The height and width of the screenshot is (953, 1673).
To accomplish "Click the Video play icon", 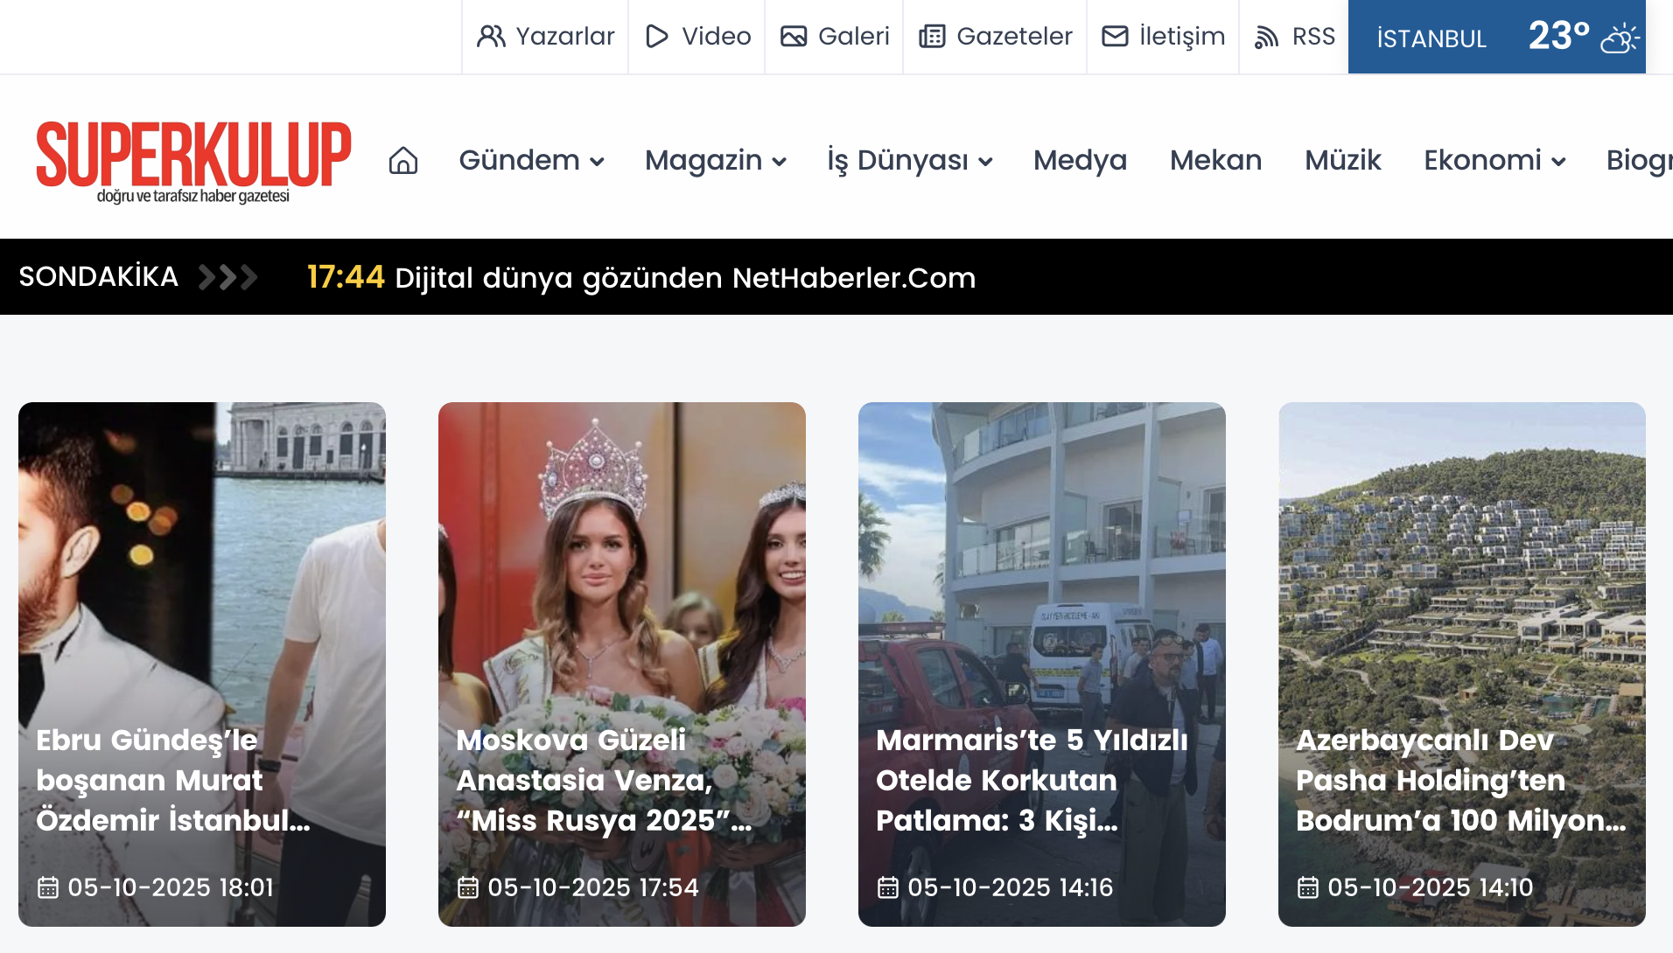I will point(656,37).
